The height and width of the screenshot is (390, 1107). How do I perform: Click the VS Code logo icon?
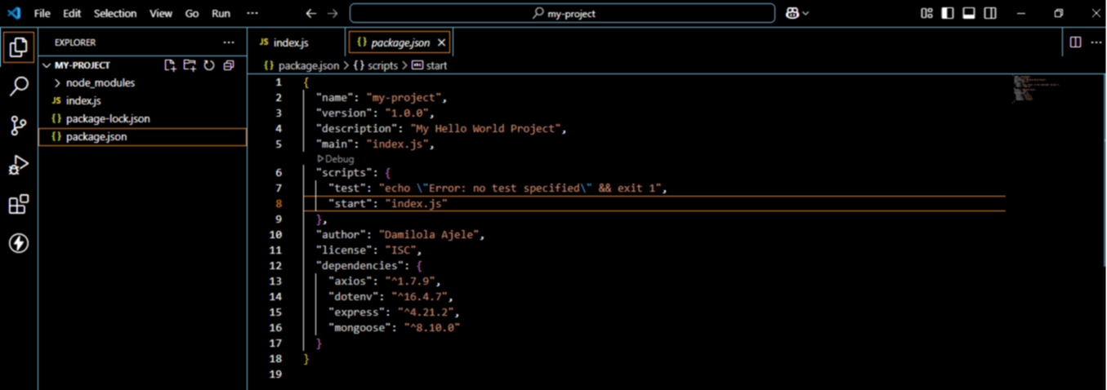pyautogui.click(x=13, y=13)
